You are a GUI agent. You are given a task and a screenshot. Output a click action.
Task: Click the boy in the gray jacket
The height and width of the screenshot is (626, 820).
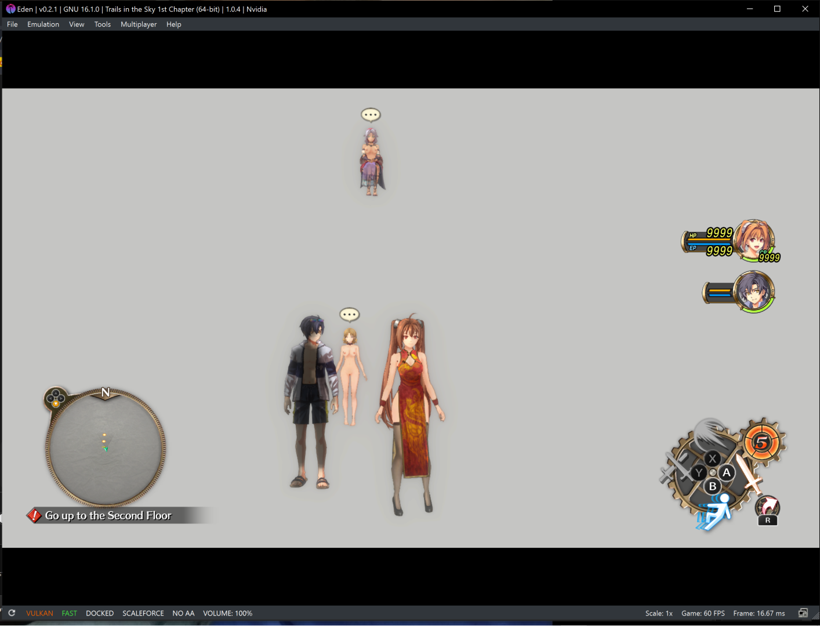(x=311, y=402)
